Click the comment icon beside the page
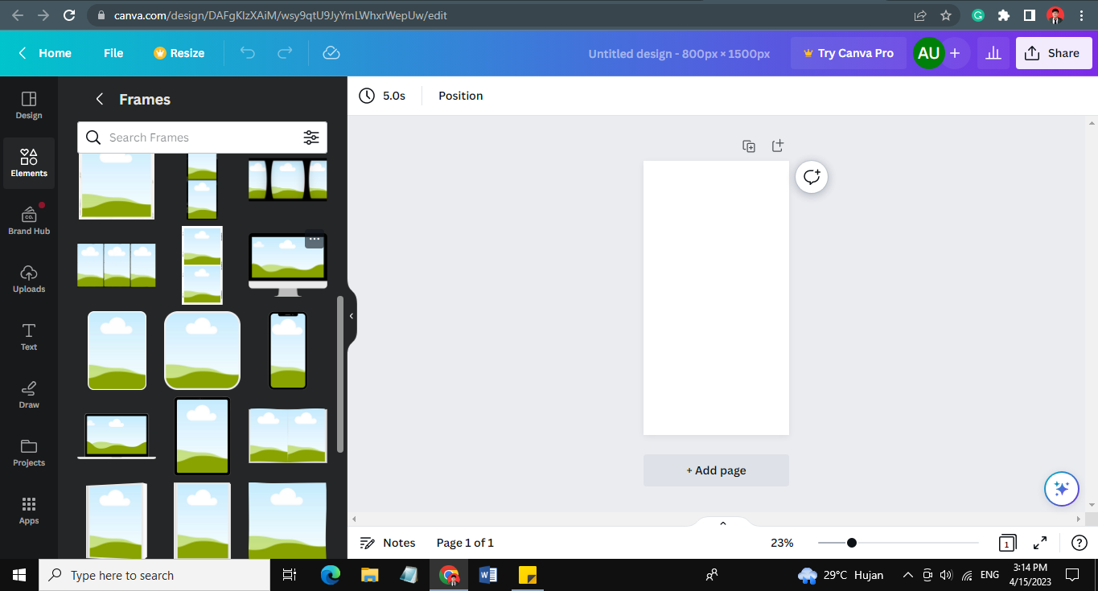 pos(811,177)
